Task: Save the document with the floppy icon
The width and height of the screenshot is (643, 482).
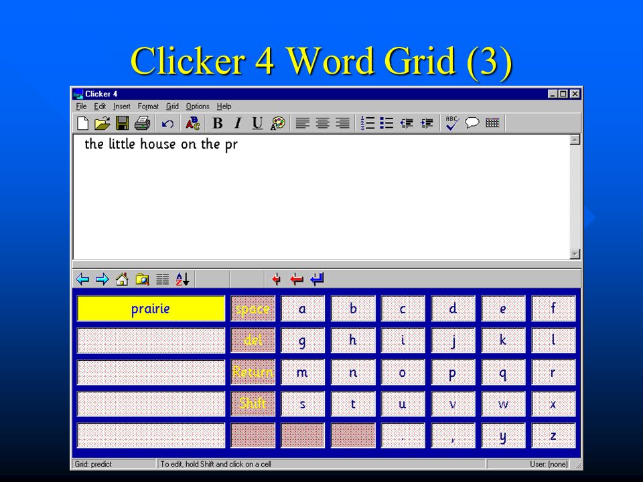Action: 122,123
